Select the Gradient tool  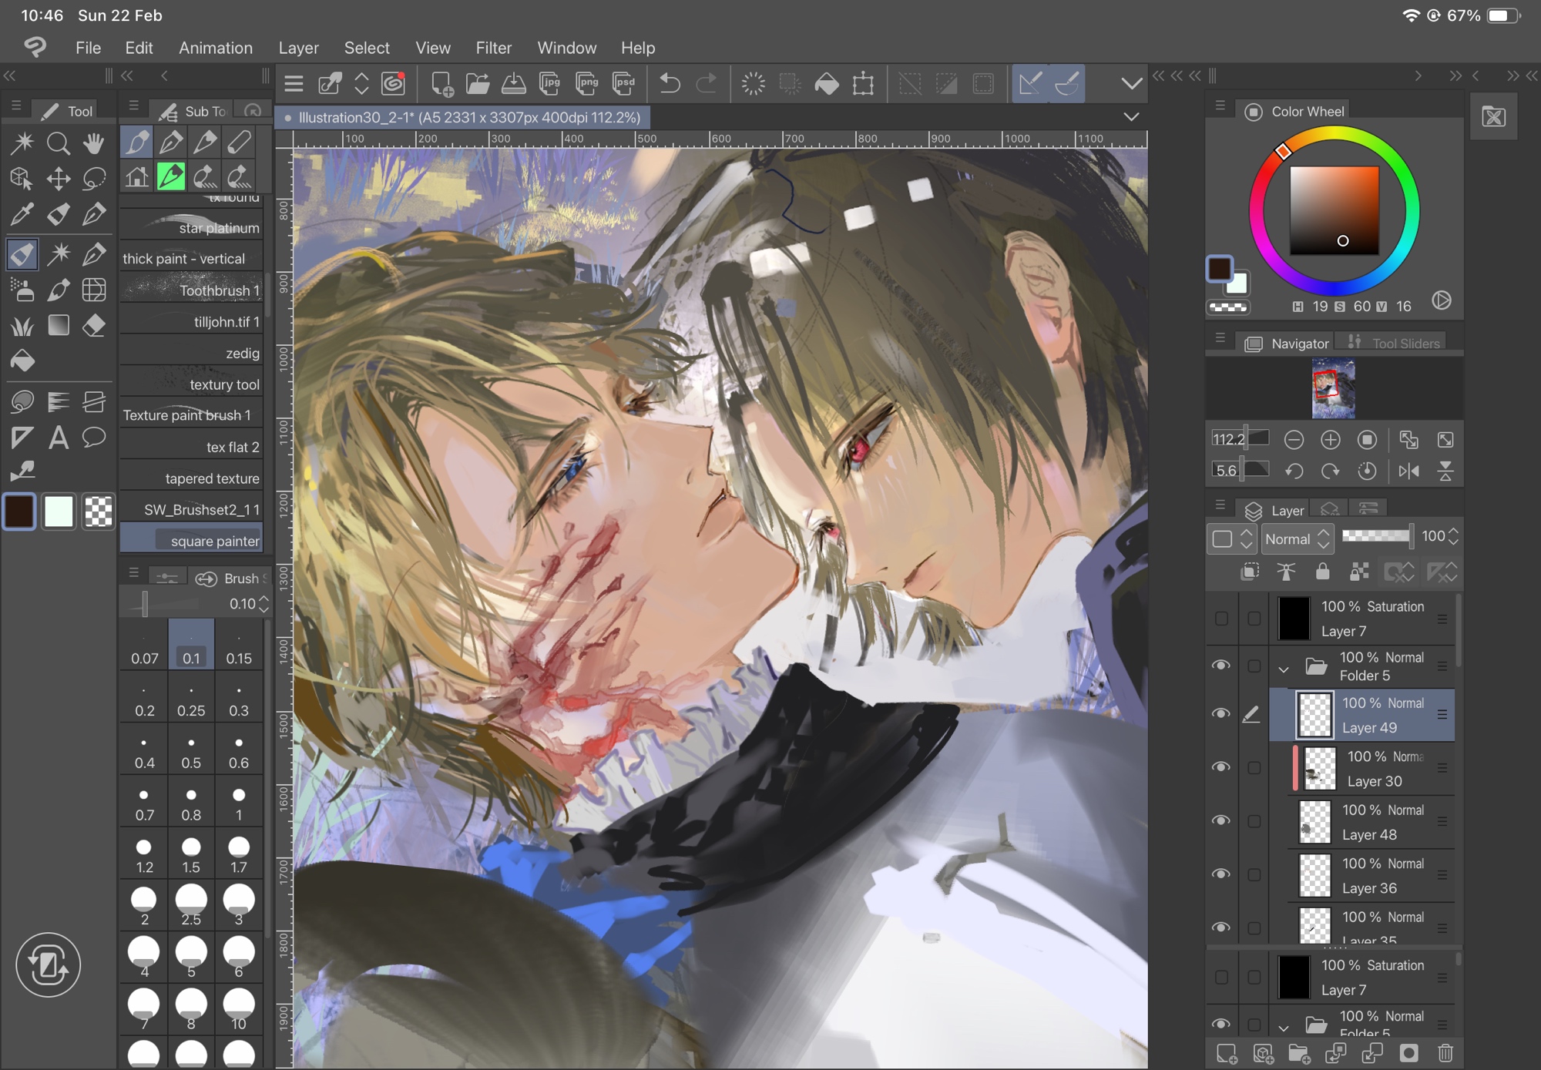(x=59, y=326)
